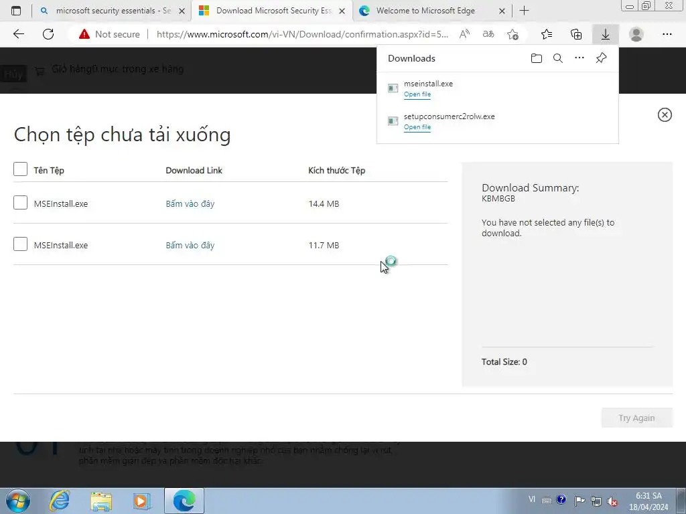Click setupconsumerc2rolw.exe name in Downloads panel

(450, 116)
